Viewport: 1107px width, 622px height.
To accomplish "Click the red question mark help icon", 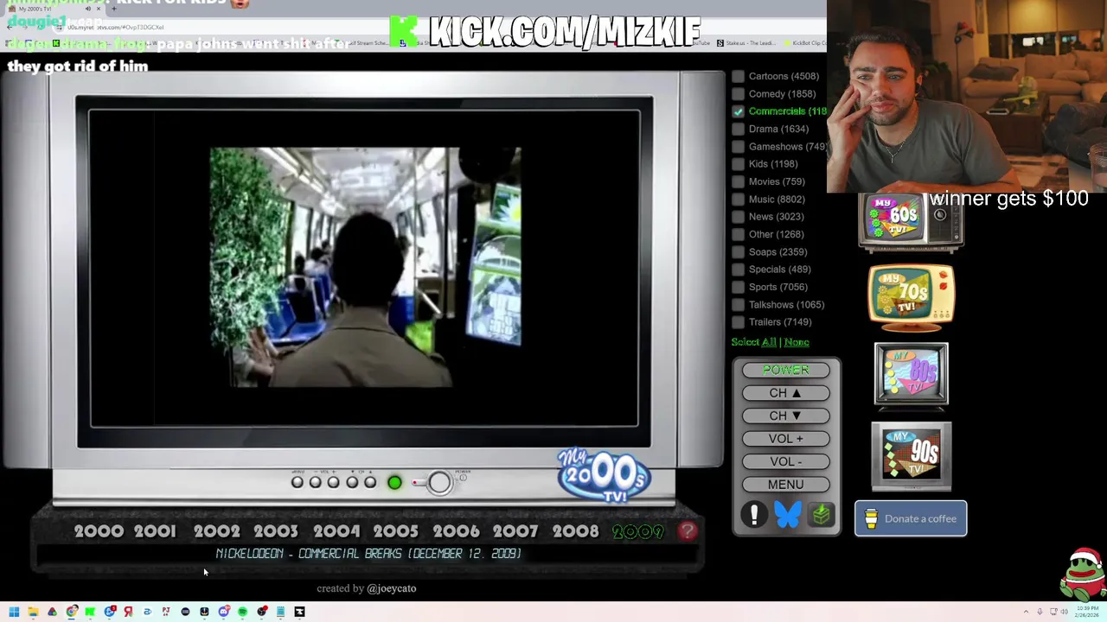I will pos(688,531).
